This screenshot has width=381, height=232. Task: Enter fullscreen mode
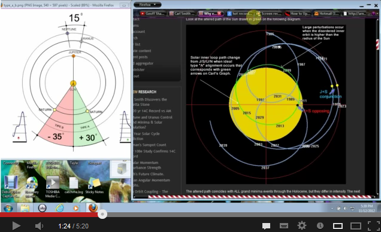(373, 226)
